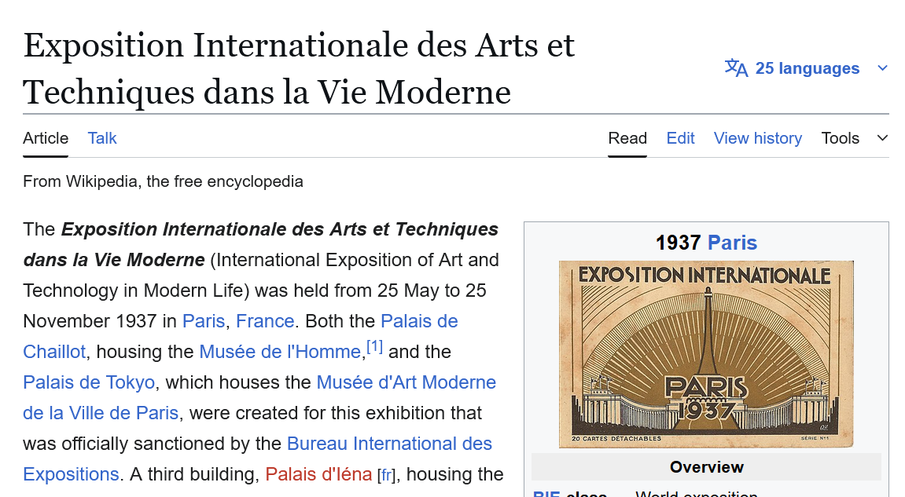The width and height of the screenshot is (905, 497).
Task: Open the 1937 exposition poster image
Action: (x=706, y=354)
